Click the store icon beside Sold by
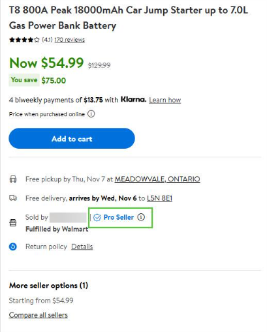Viewport: 267px width, 332px height. coord(13,222)
